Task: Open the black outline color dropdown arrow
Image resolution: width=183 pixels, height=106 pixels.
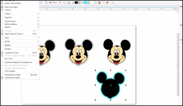Action: pos(79,3)
